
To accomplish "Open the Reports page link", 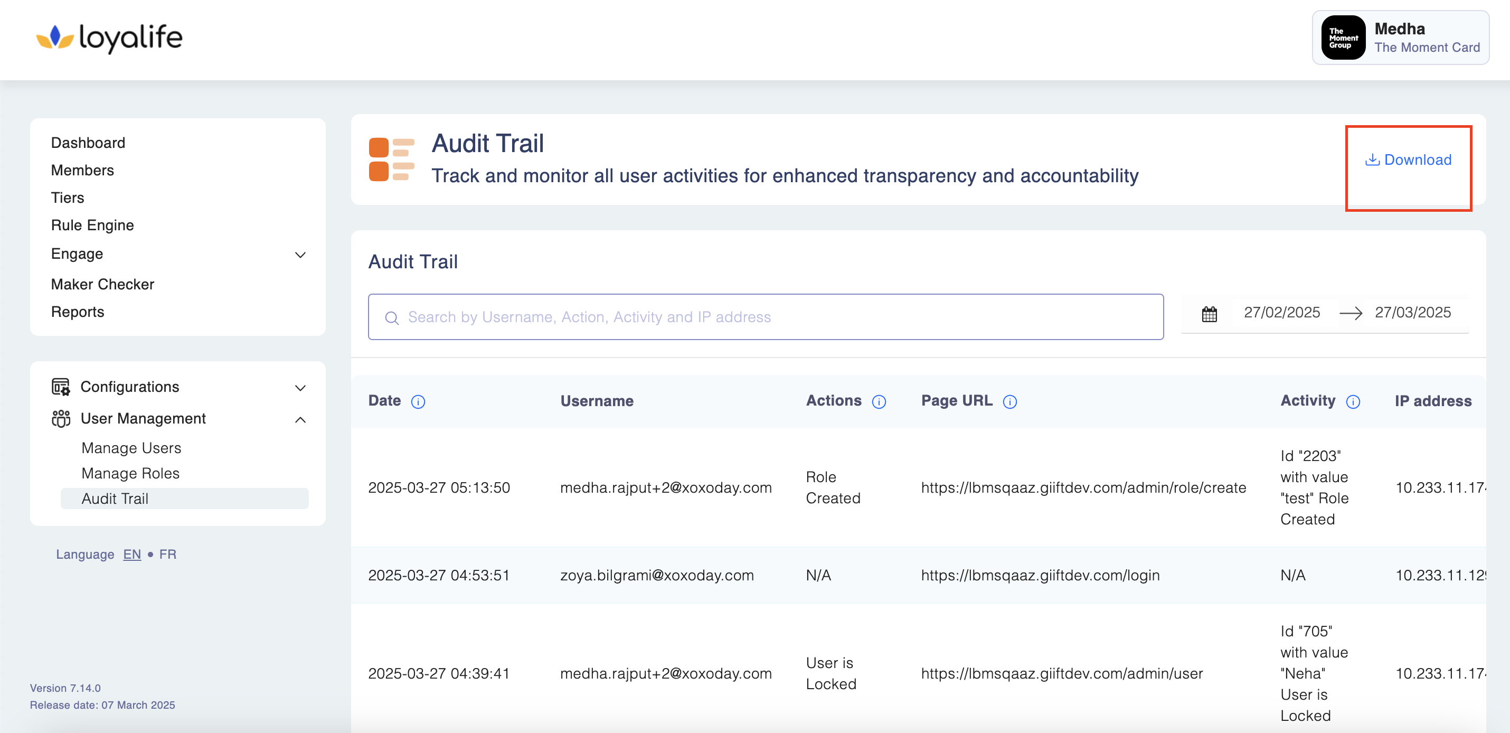I will click(x=78, y=312).
